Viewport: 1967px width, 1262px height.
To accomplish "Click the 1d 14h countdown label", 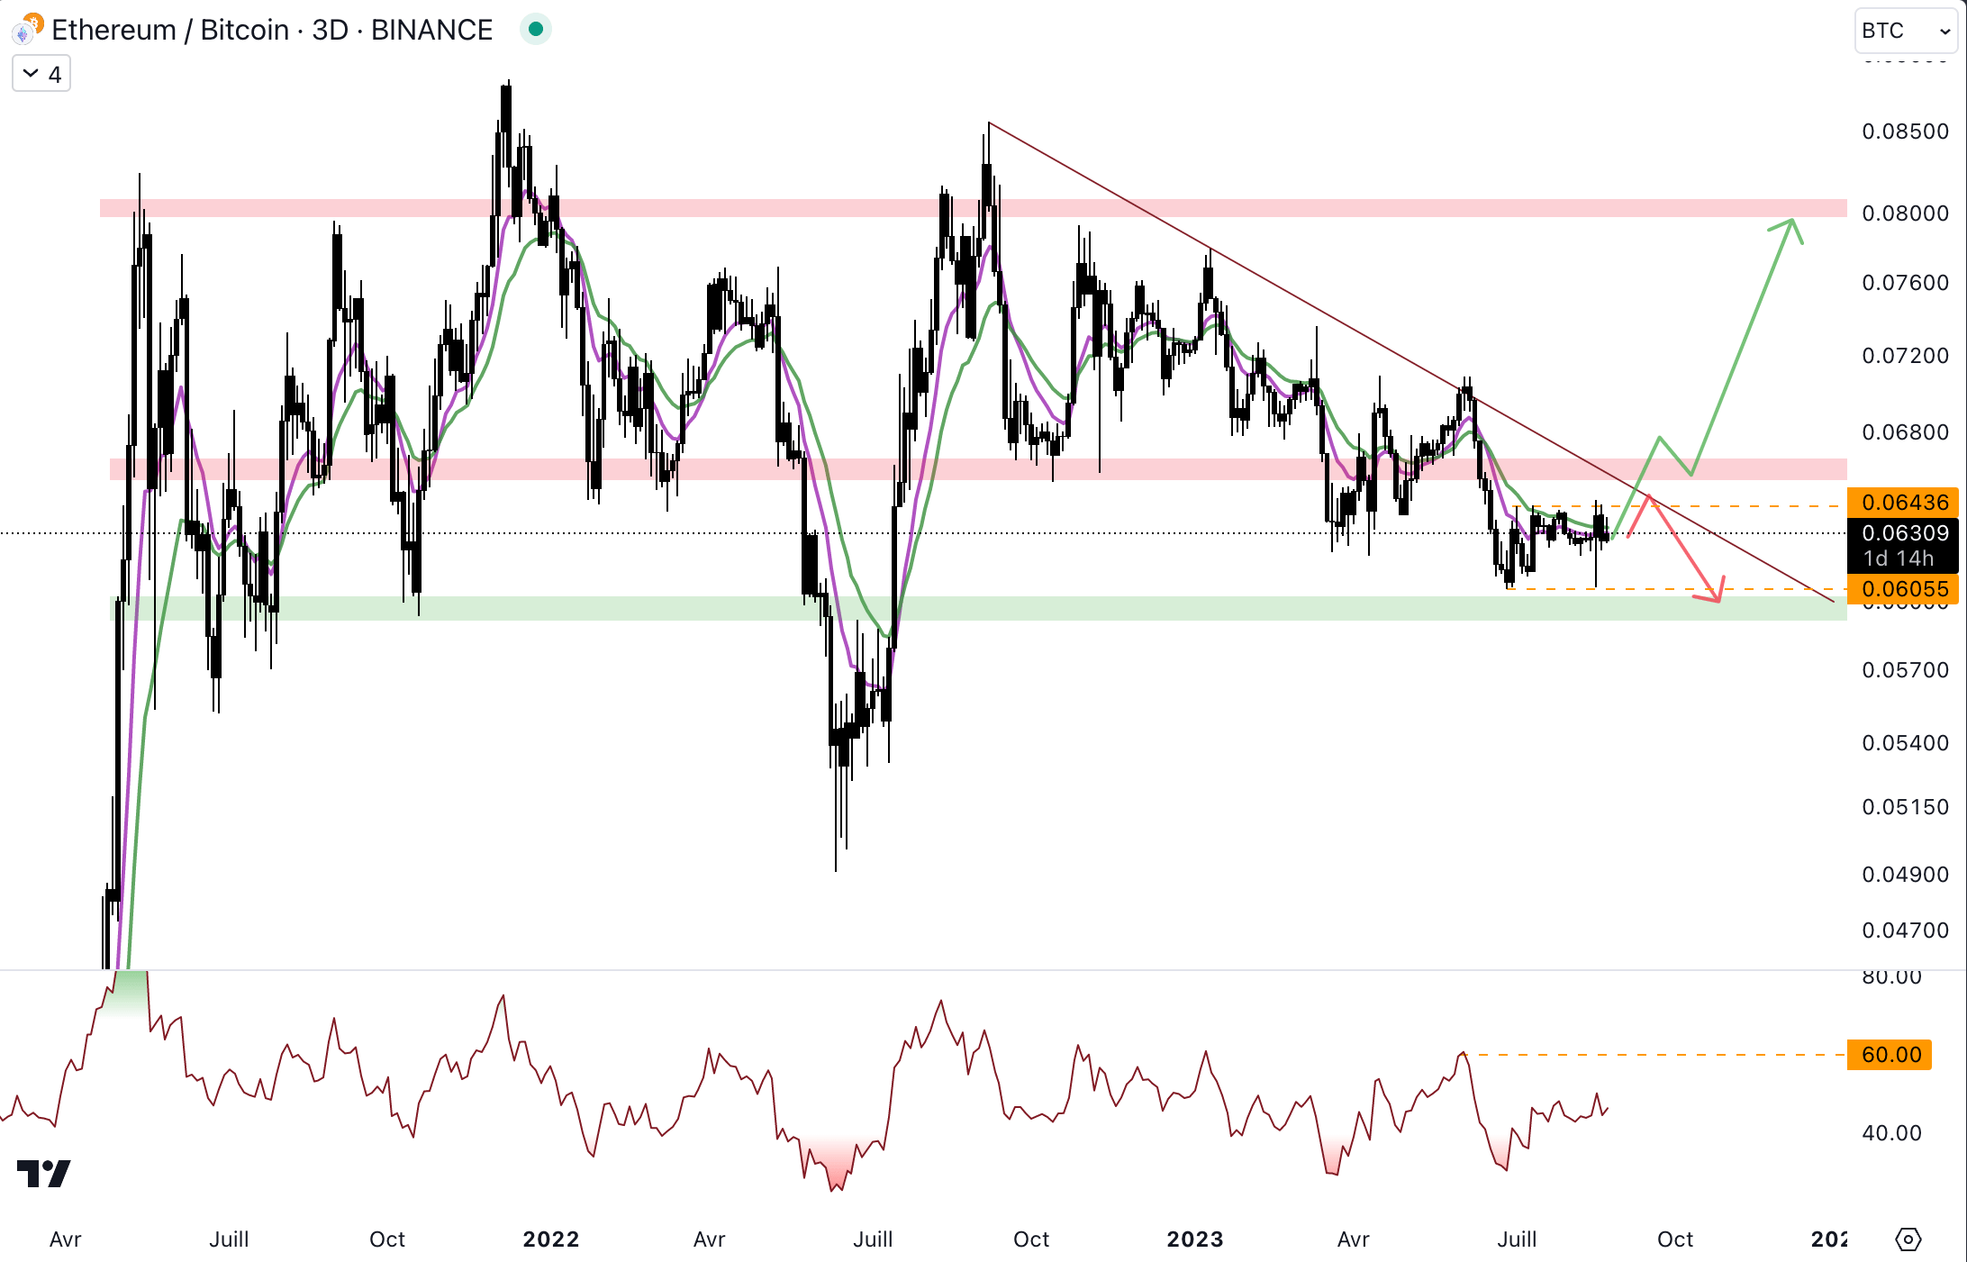I will click(x=1899, y=558).
